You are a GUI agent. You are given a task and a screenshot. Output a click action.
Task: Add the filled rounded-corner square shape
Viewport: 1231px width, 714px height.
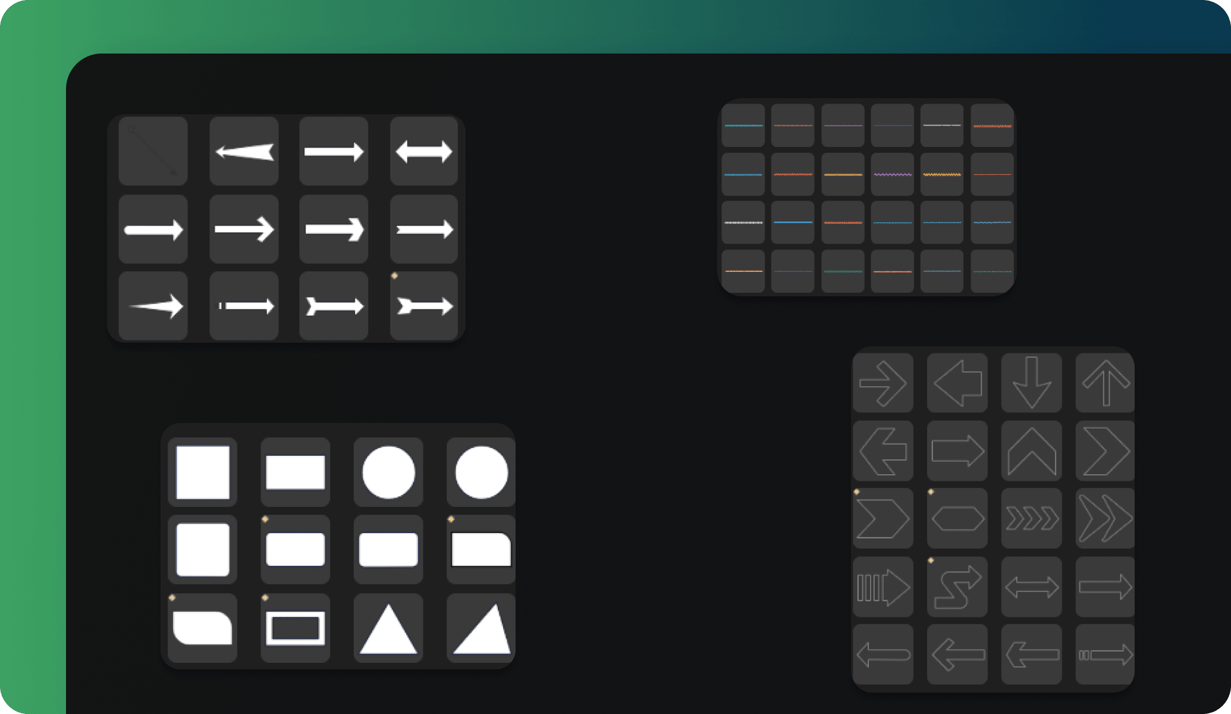tap(202, 550)
